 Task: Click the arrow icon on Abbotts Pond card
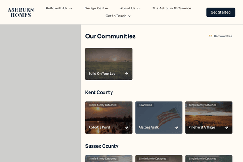pyautogui.click(x=126, y=127)
